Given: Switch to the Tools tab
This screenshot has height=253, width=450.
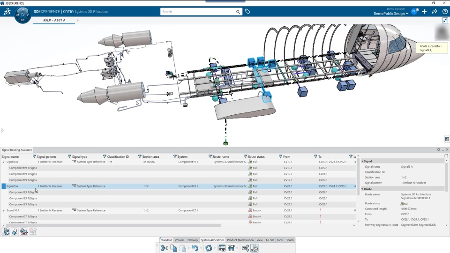Looking at the screenshot, I should point(280,240).
